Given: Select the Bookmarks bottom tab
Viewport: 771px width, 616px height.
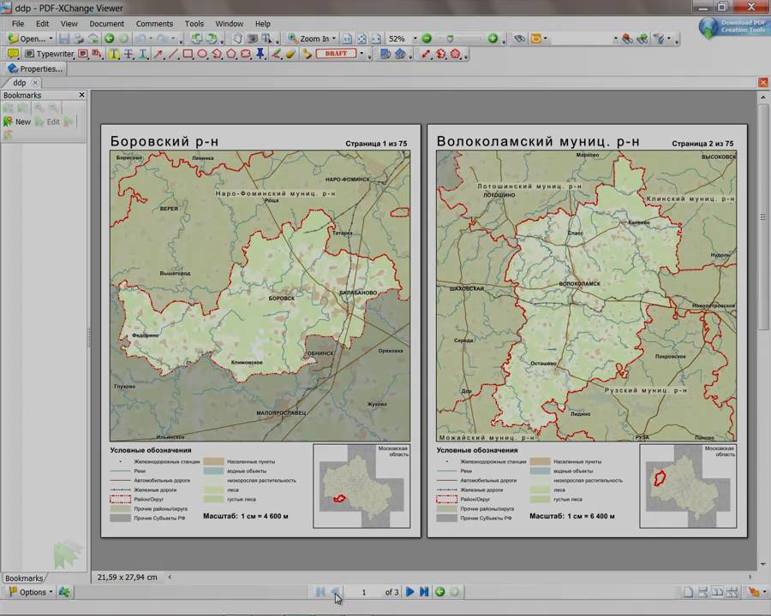Looking at the screenshot, I should click(24, 578).
